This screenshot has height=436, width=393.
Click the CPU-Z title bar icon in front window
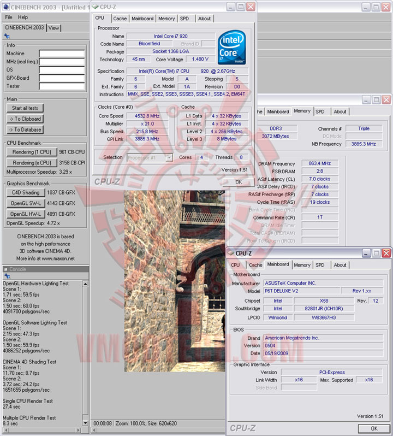[96, 7]
